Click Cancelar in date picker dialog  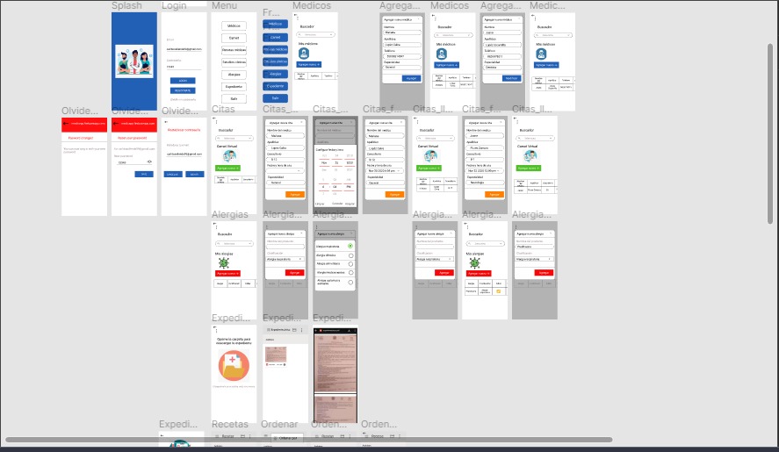click(x=337, y=204)
